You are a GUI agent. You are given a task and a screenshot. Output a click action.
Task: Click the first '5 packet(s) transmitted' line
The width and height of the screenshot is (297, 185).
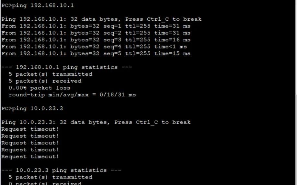click(x=51, y=74)
